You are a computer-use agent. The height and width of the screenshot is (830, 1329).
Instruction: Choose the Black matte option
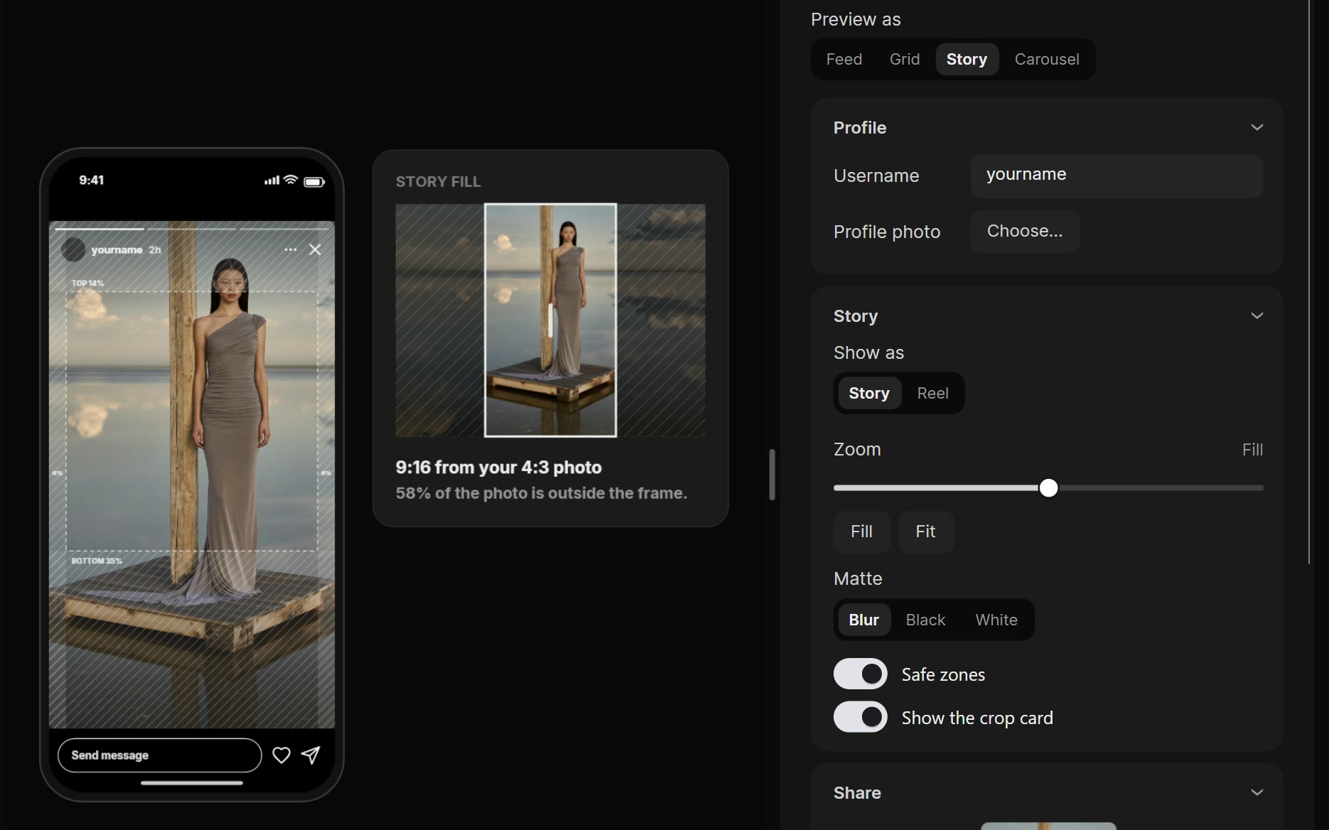pos(925,620)
